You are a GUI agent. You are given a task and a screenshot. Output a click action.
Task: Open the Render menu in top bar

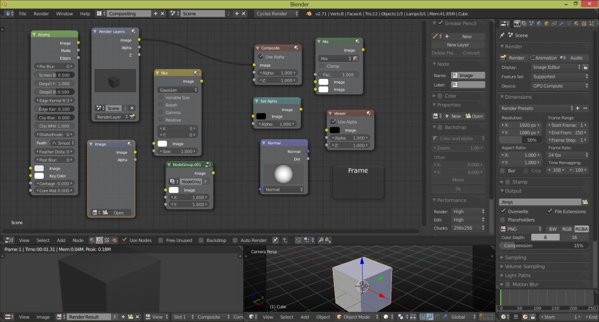coord(41,13)
